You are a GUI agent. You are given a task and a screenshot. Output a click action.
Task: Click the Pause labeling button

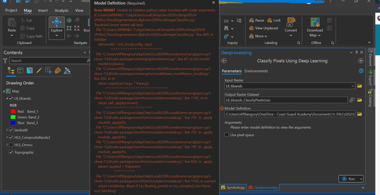(257, 21)
